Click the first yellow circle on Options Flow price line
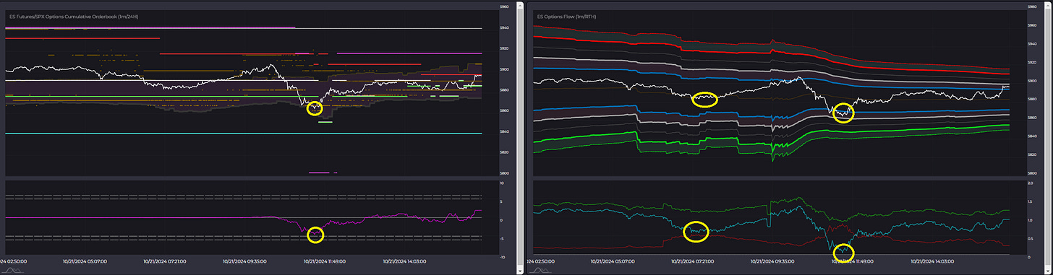 pyautogui.click(x=705, y=99)
